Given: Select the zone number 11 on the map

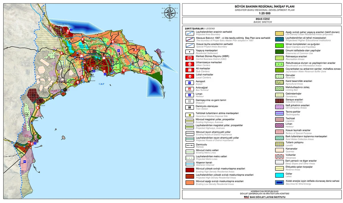Looking at the screenshot, I should pyautogui.click(x=27, y=115).
